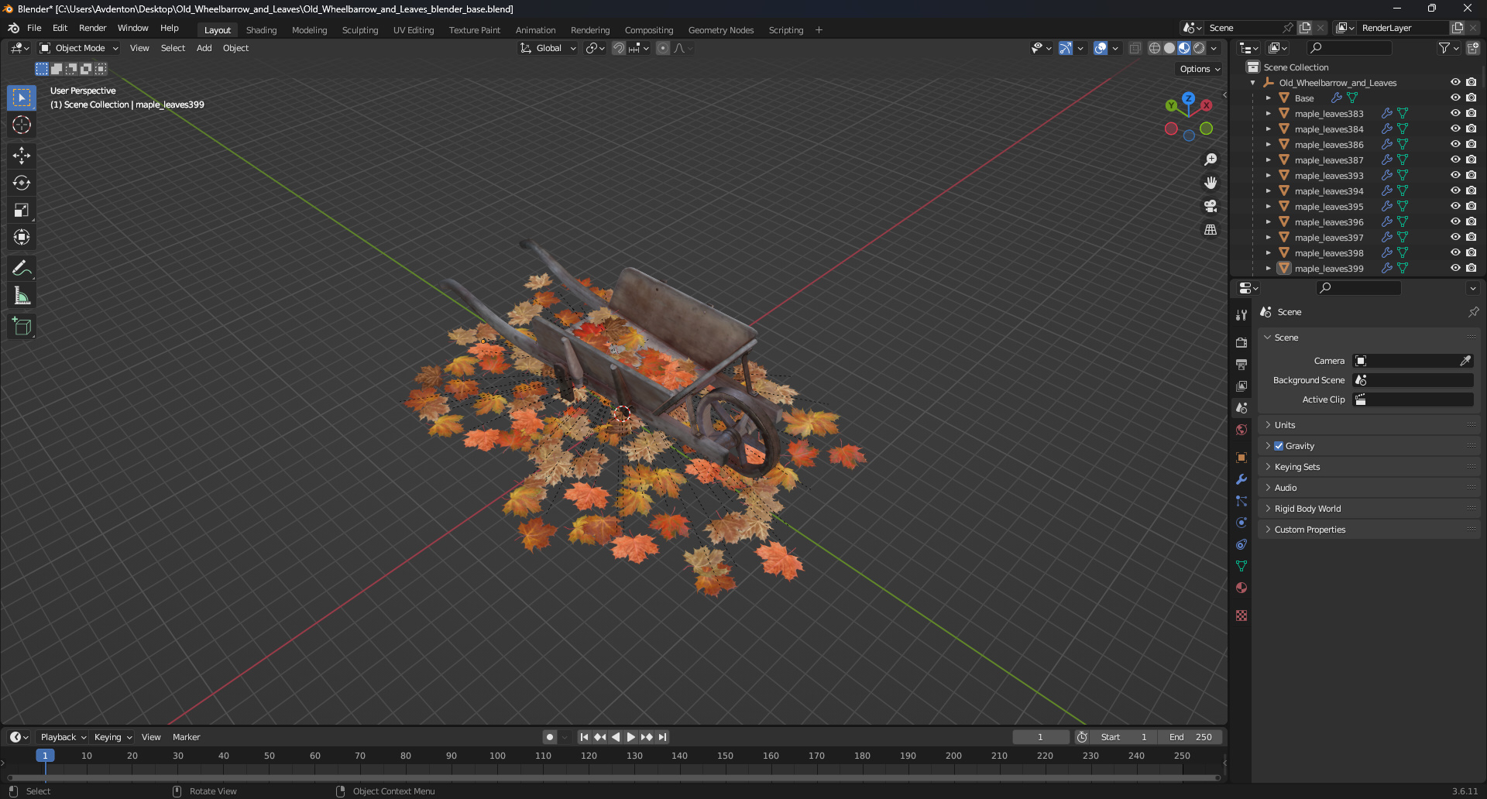Toggle camera view icon in viewport
This screenshot has height=799, width=1487.
click(x=1211, y=206)
